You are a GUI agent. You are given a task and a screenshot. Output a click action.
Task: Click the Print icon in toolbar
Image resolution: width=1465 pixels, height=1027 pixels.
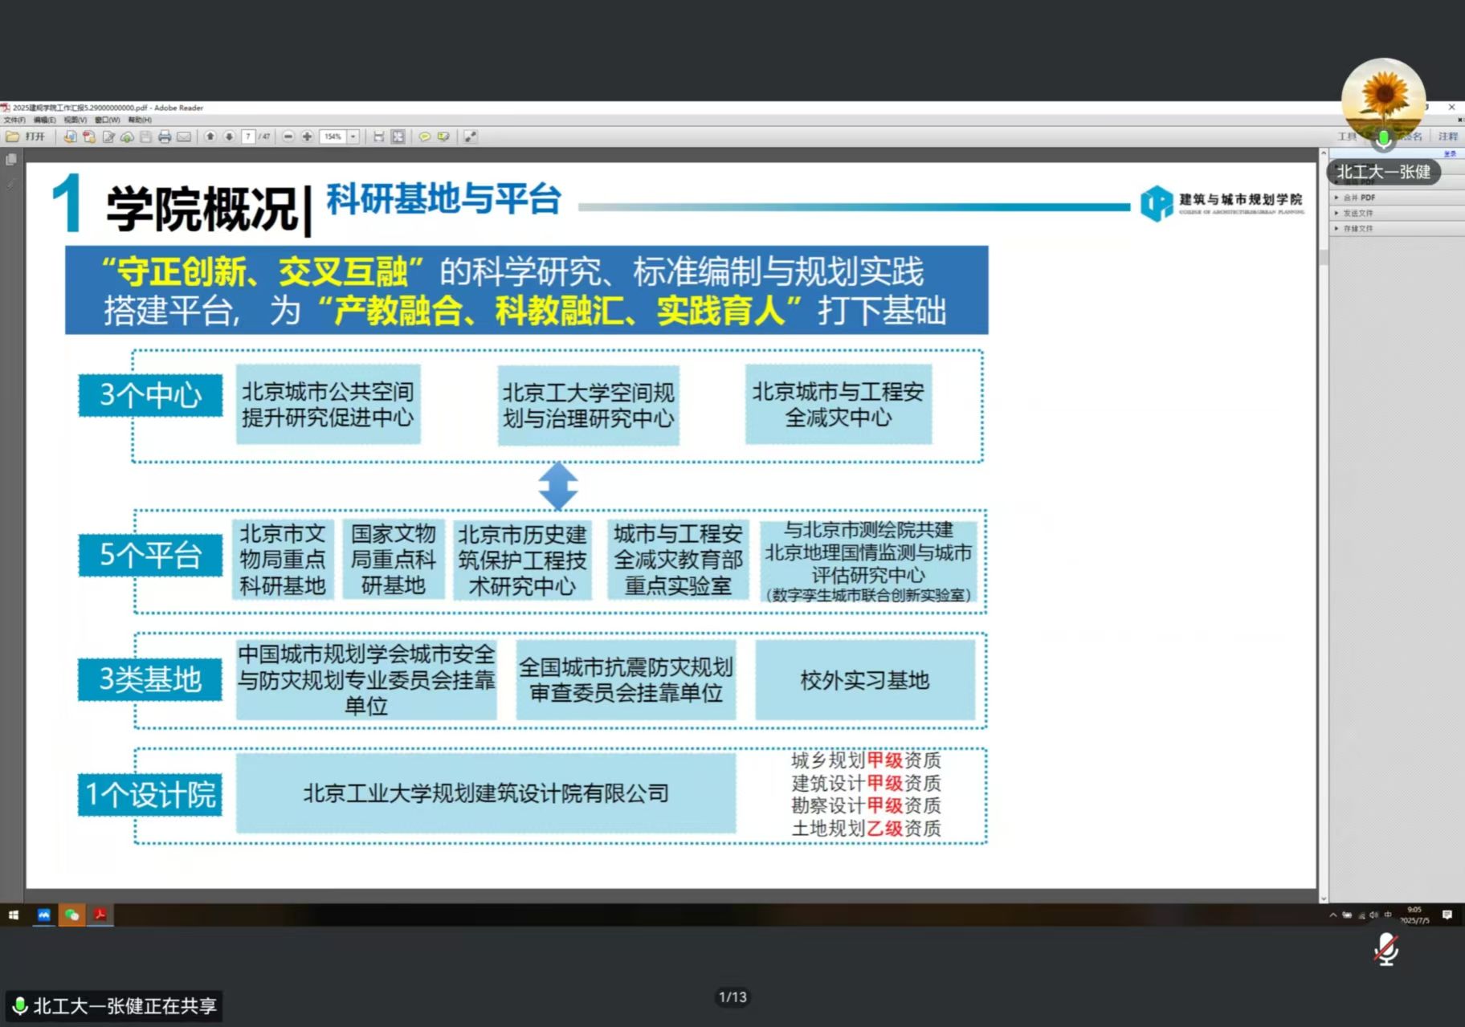coord(165,137)
